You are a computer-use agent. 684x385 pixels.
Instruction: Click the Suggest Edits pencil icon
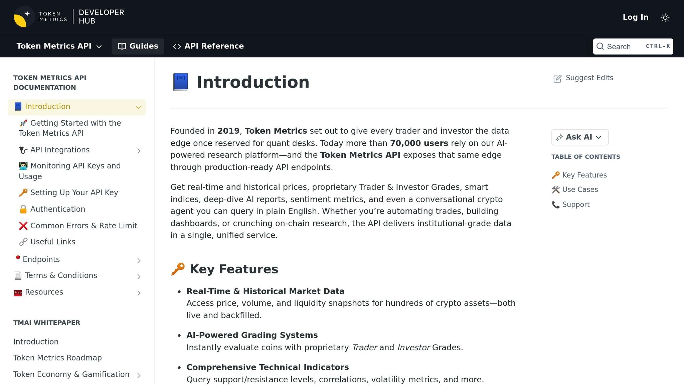tap(557, 79)
